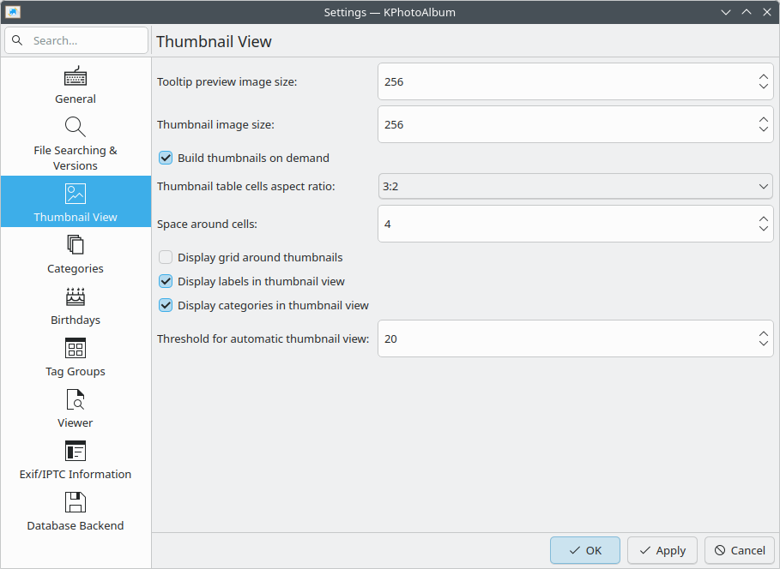Open File Searching & Versions label

(76, 158)
